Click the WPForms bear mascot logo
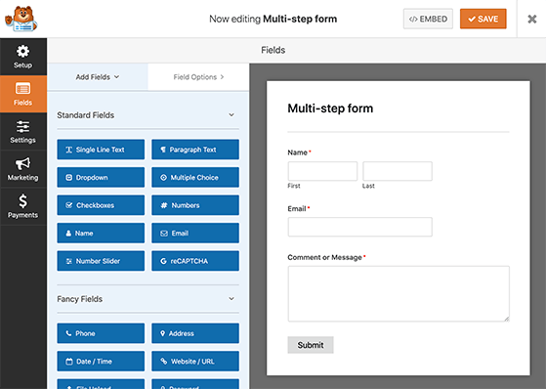The width and height of the screenshot is (546, 389). (21, 19)
